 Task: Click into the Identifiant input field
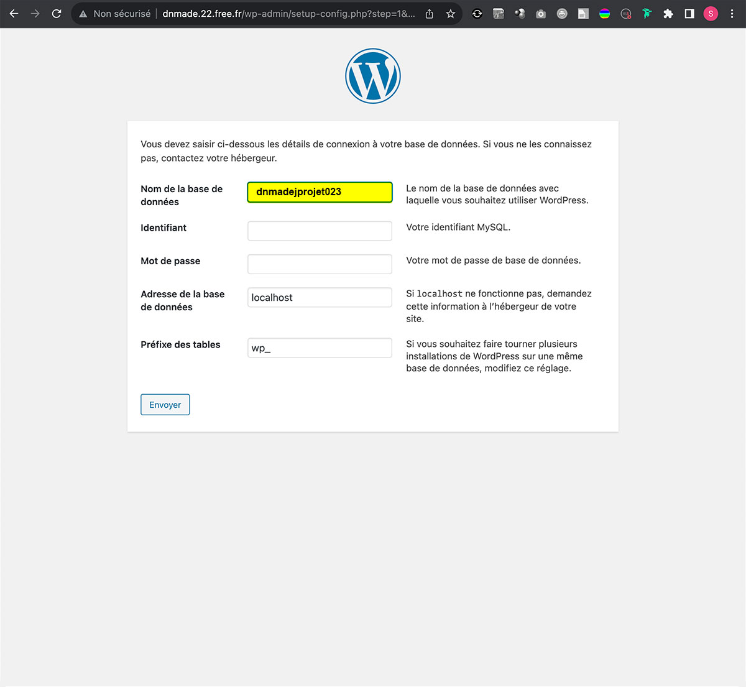(x=320, y=231)
